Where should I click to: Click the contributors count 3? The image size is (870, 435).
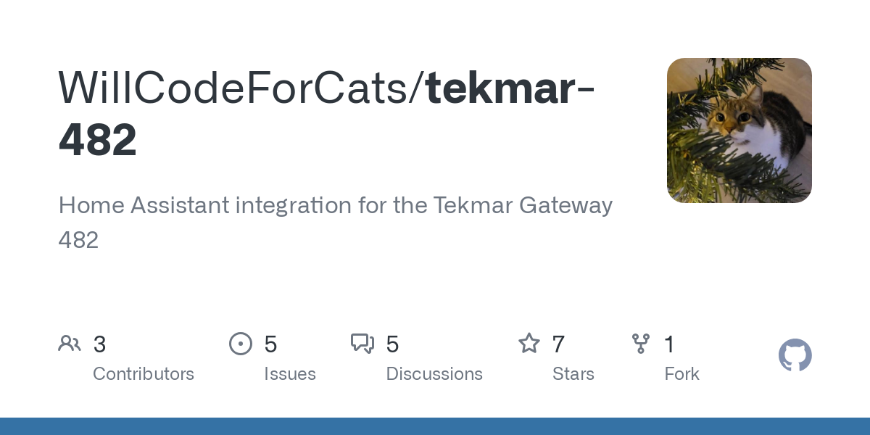100,344
